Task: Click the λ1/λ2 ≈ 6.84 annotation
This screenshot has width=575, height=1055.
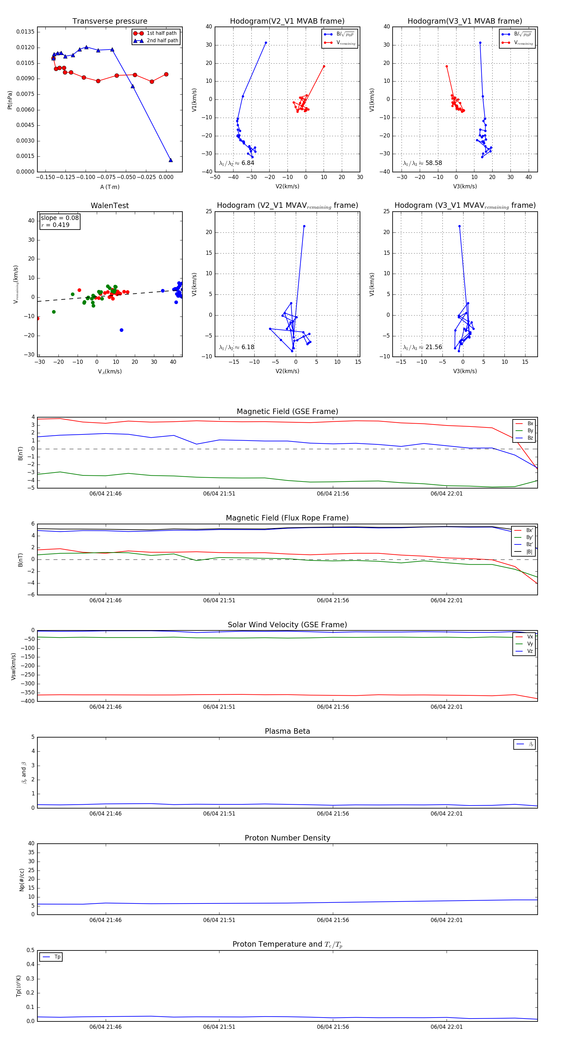Action: pyautogui.click(x=236, y=163)
